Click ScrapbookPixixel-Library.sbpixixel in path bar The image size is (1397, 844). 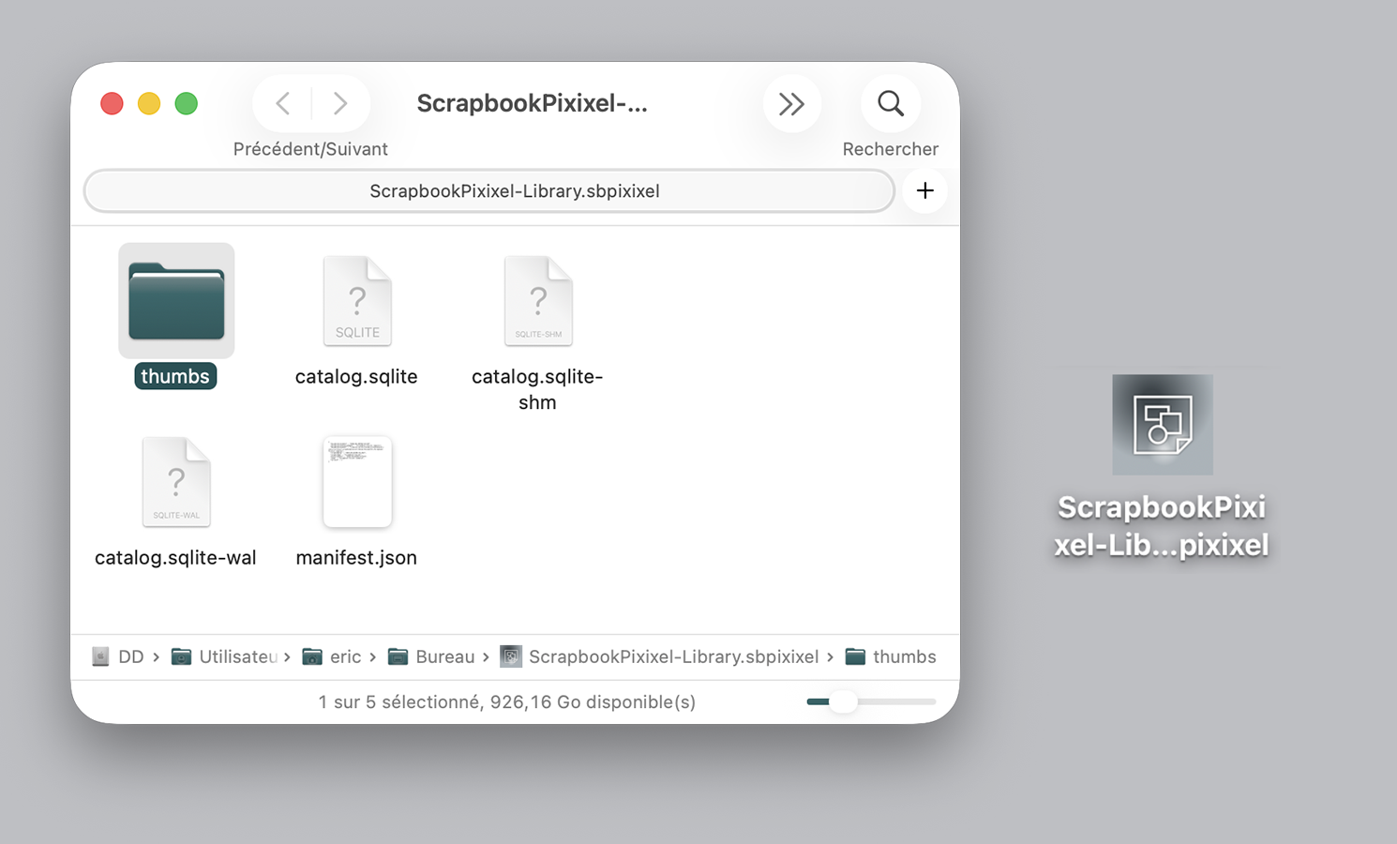click(660, 656)
